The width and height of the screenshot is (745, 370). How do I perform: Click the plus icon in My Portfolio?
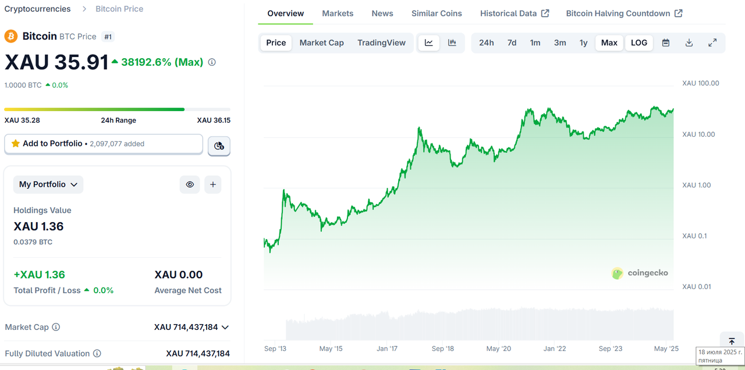tap(213, 184)
